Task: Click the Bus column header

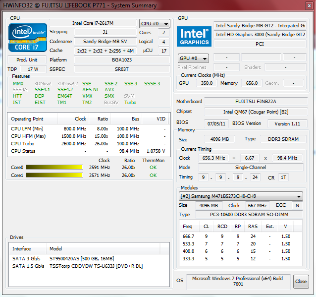Action: [x=126, y=119]
